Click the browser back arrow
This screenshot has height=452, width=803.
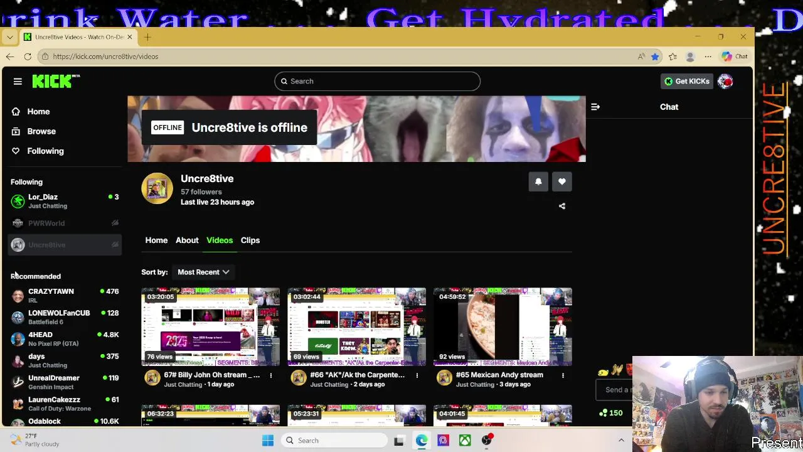click(9, 56)
